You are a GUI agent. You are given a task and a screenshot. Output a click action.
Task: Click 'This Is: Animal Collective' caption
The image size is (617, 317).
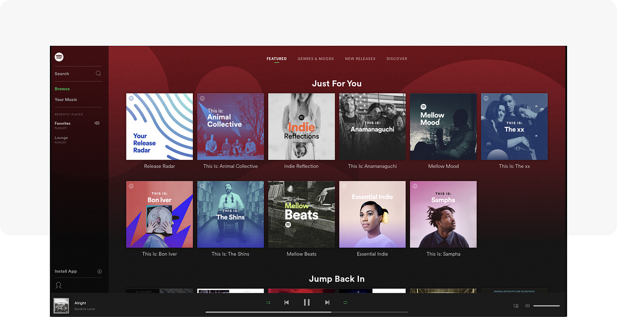(x=230, y=166)
